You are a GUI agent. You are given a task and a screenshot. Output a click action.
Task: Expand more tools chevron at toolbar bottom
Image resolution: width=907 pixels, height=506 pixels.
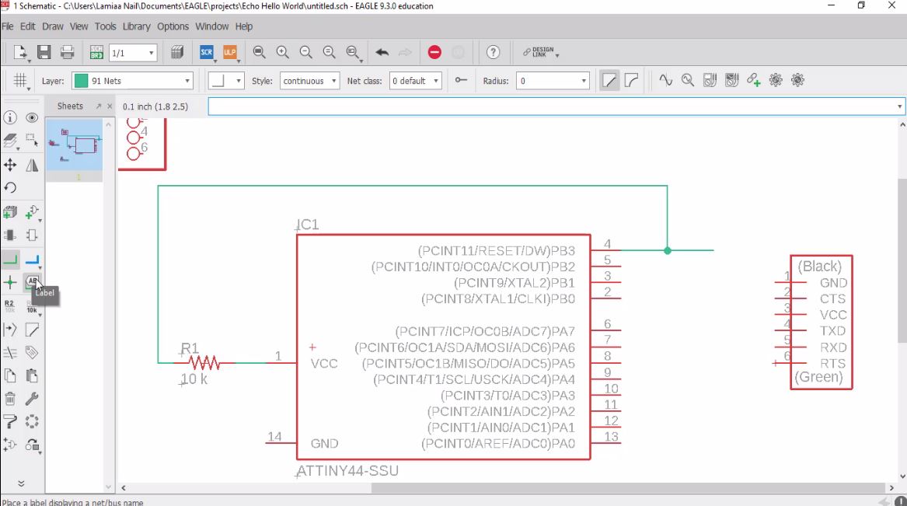click(x=21, y=483)
